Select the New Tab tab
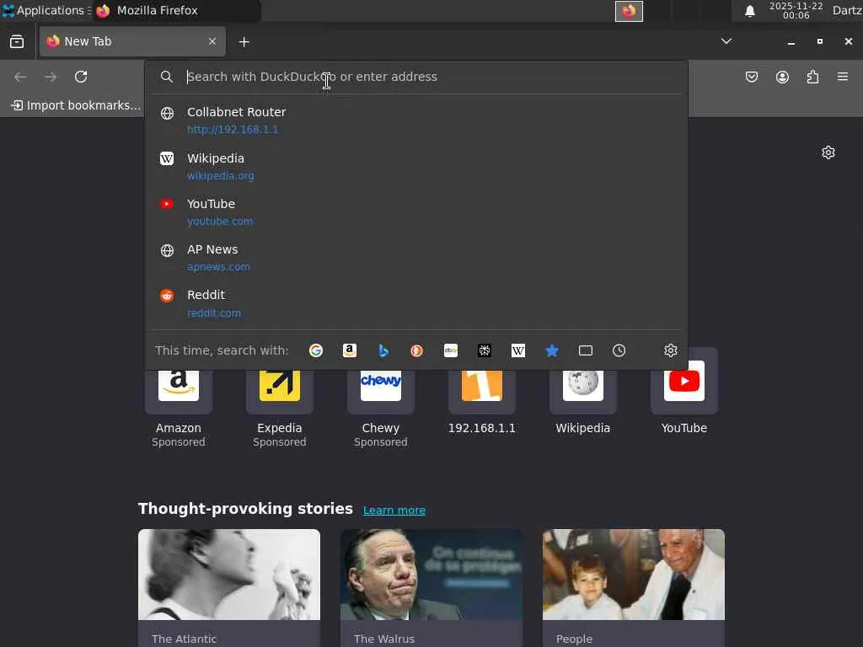The image size is (863, 647). click(x=132, y=41)
